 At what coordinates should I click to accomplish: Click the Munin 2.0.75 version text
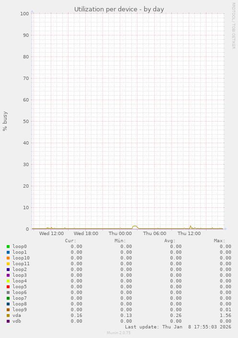tap(119, 333)
